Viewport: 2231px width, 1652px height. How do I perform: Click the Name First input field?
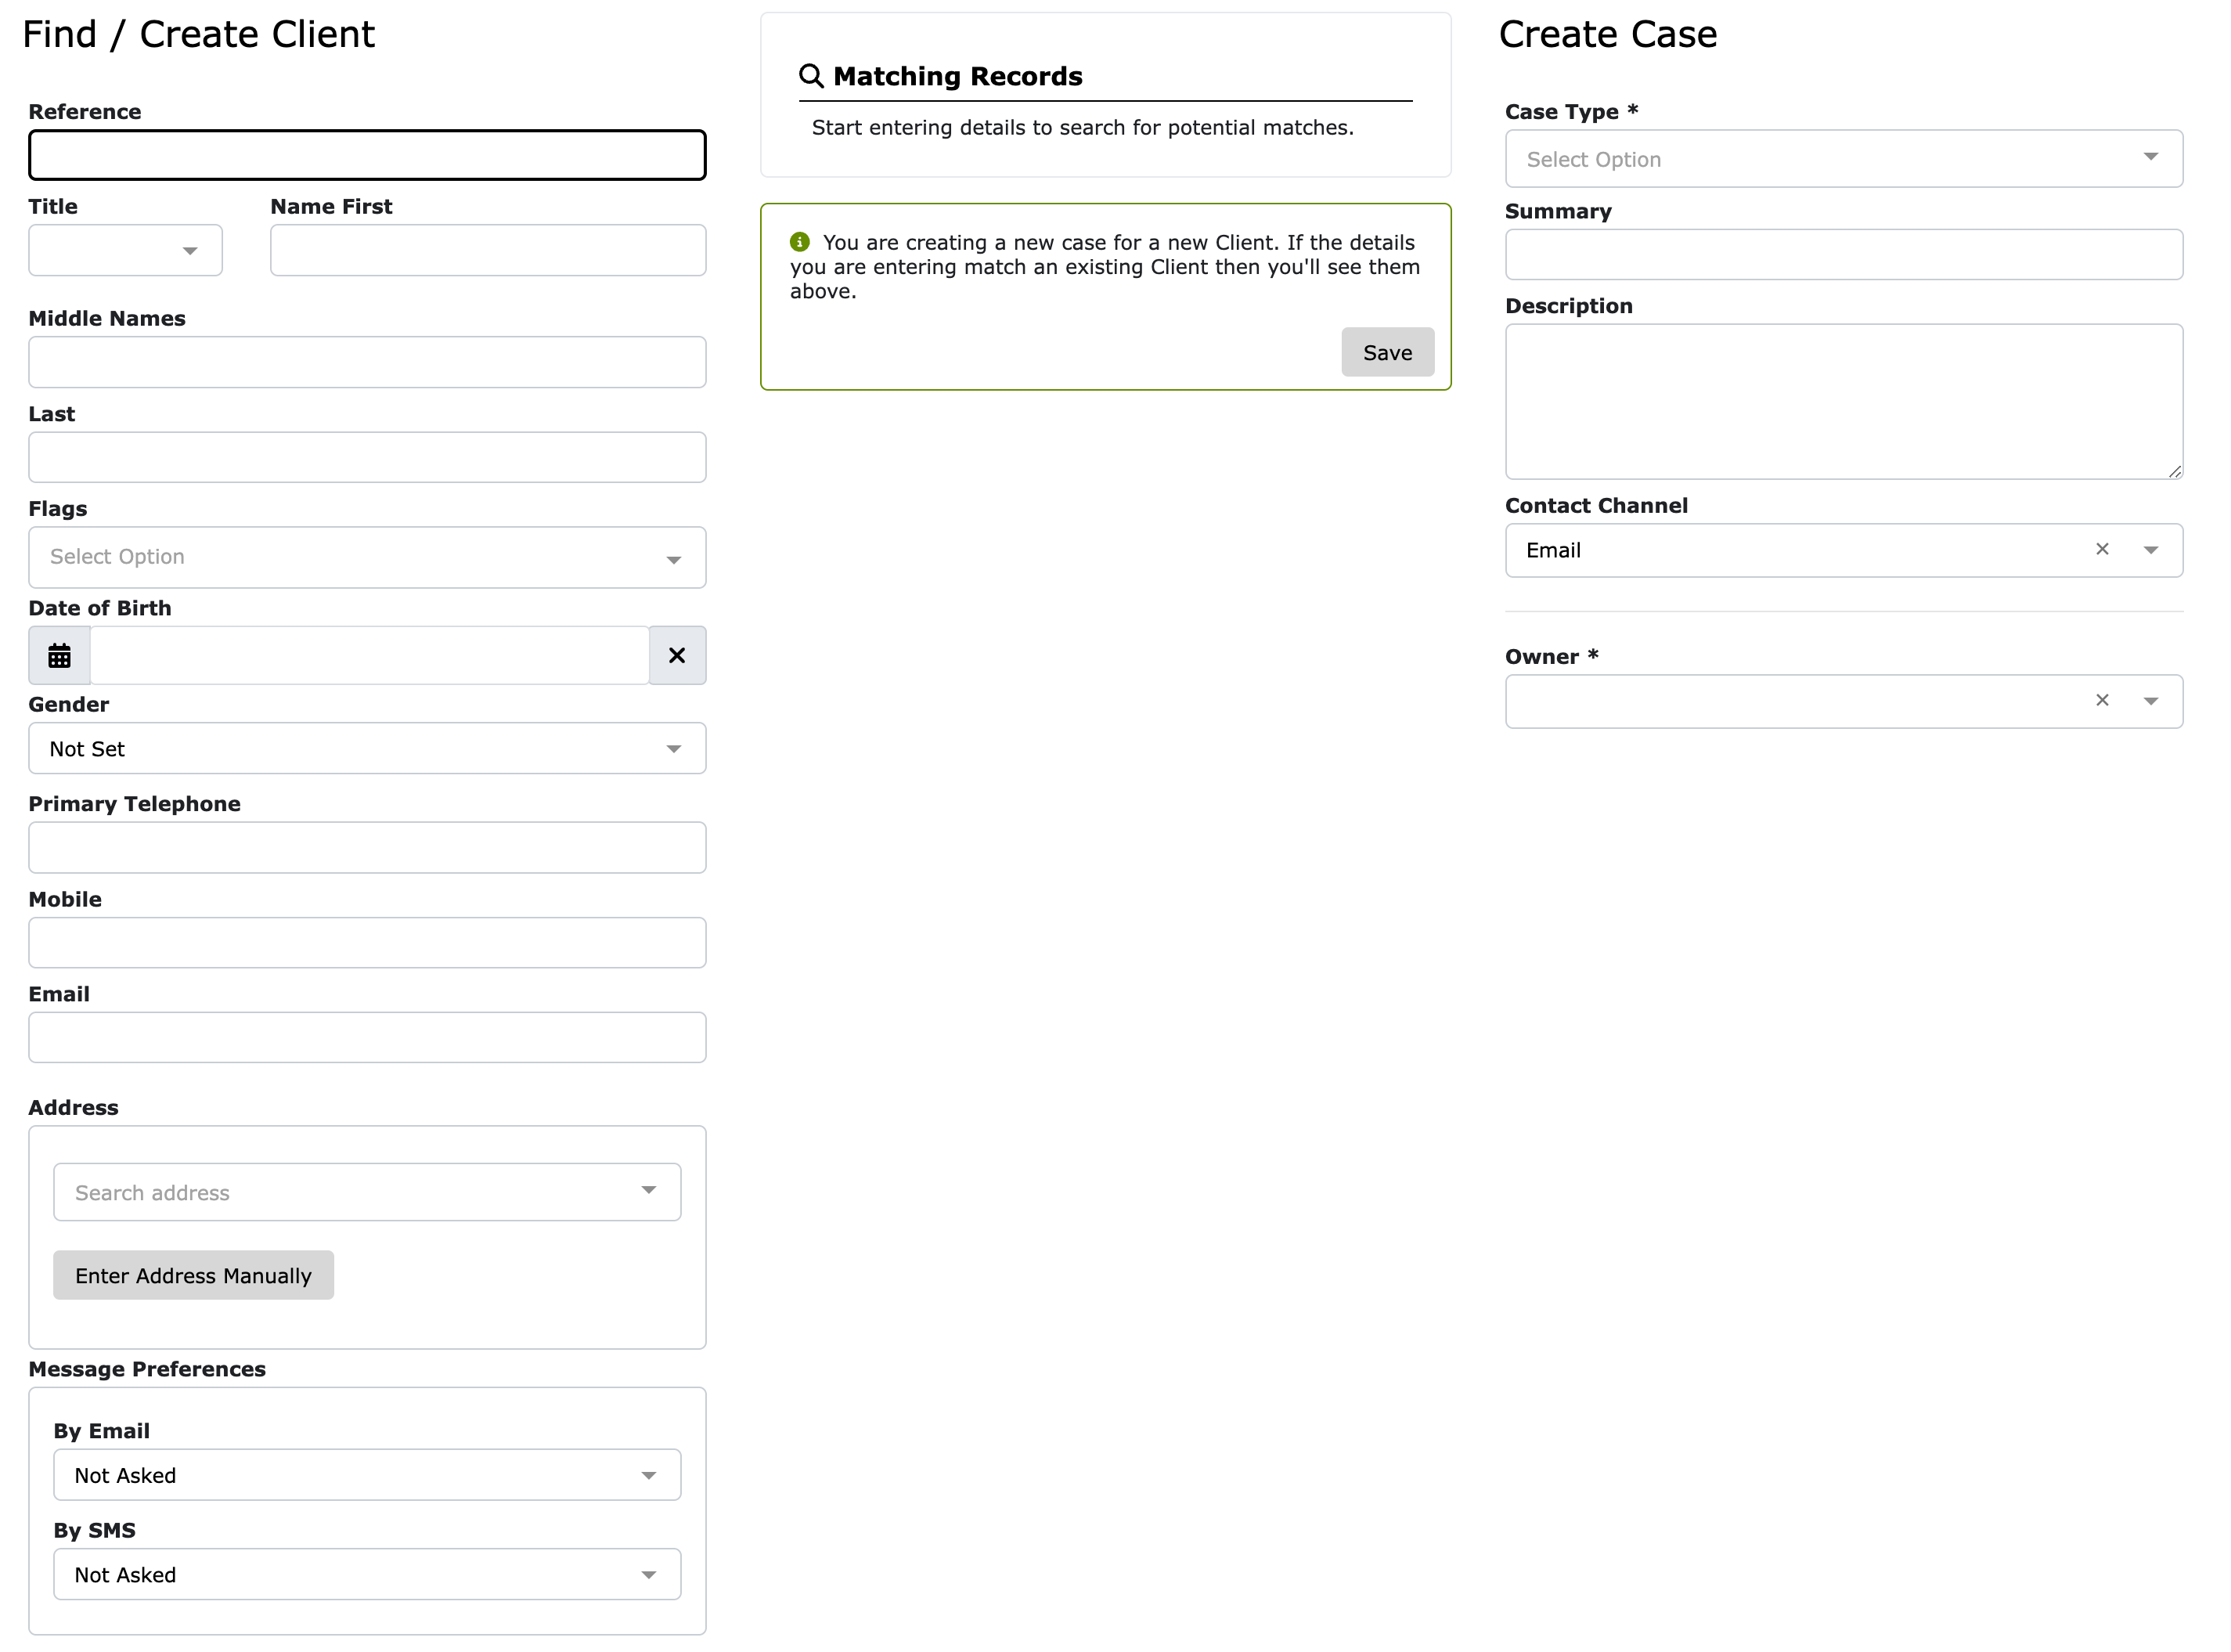tap(488, 250)
